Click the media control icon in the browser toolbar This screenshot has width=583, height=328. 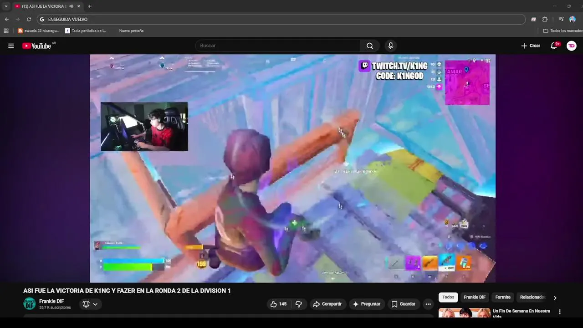tap(561, 19)
